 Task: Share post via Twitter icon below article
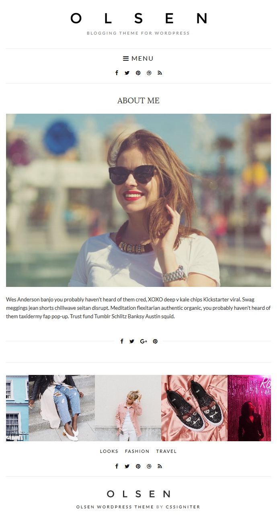click(132, 341)
